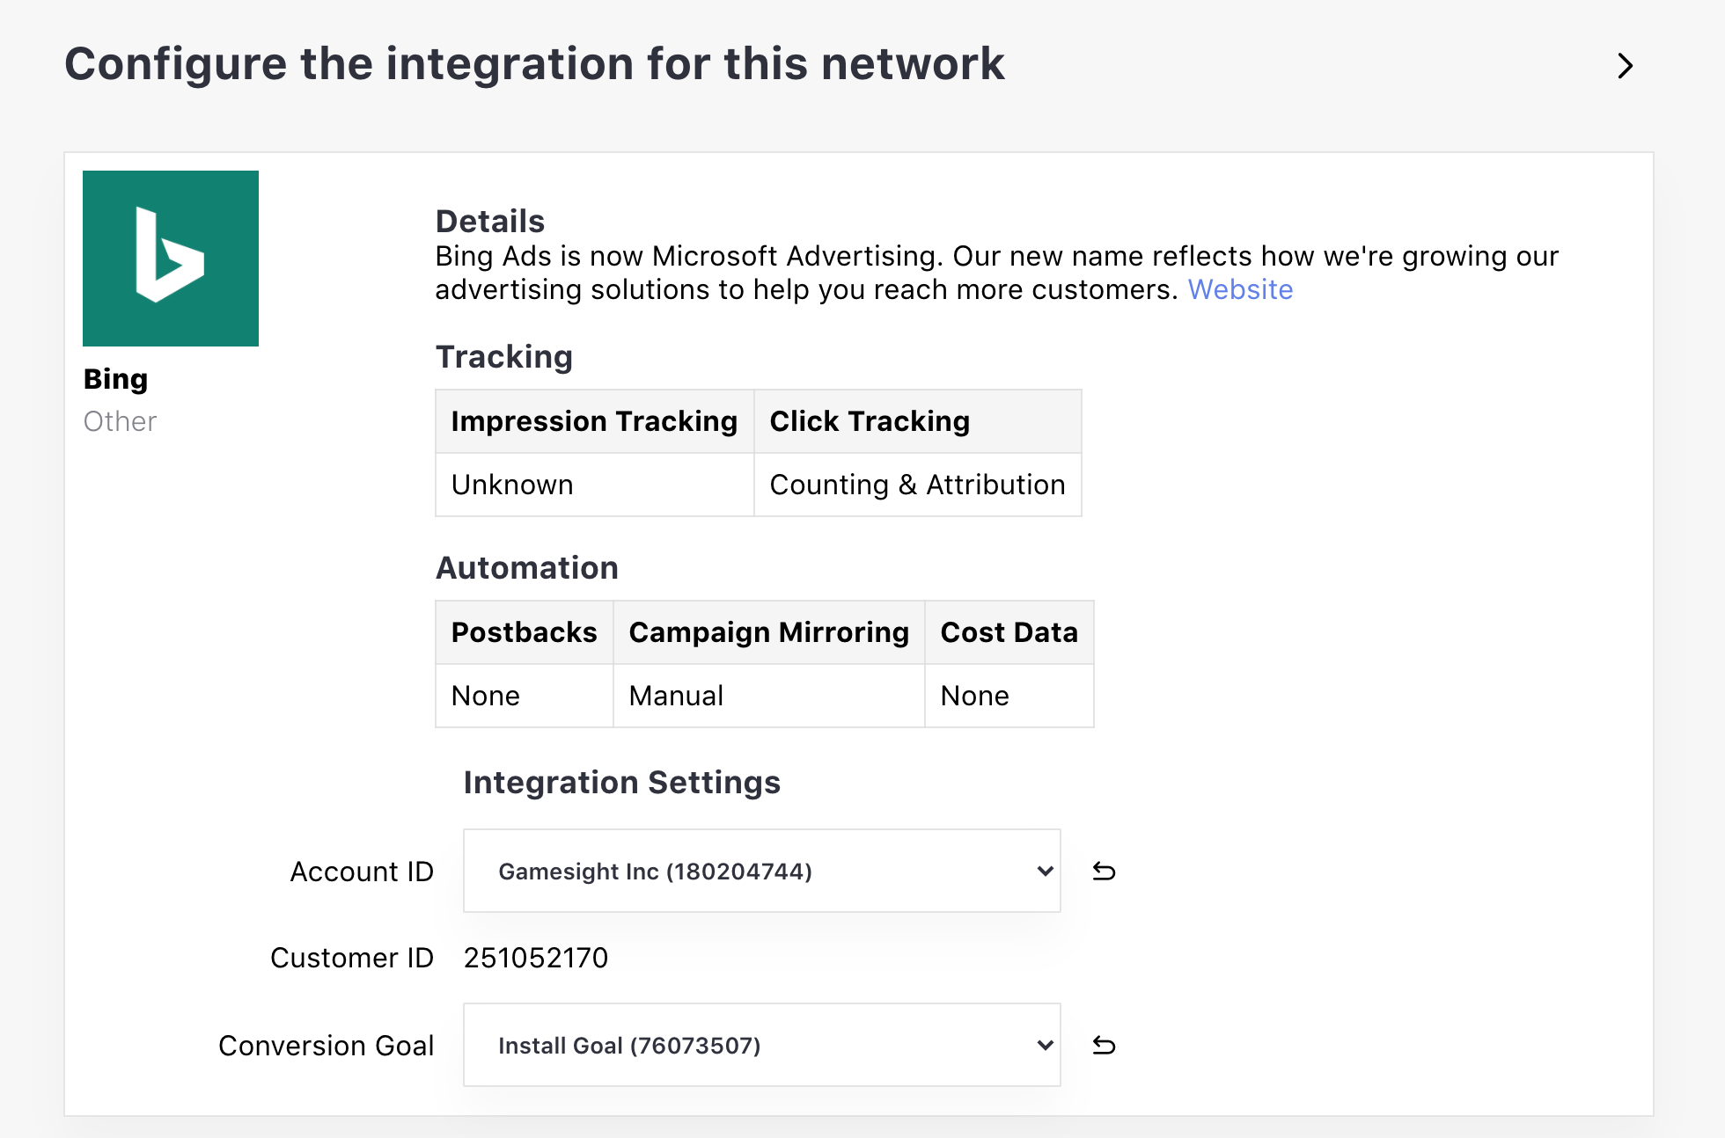Screen dimensions: 1725x1138
Task: Click the Configure the integration heading
Action: (534, 64)
